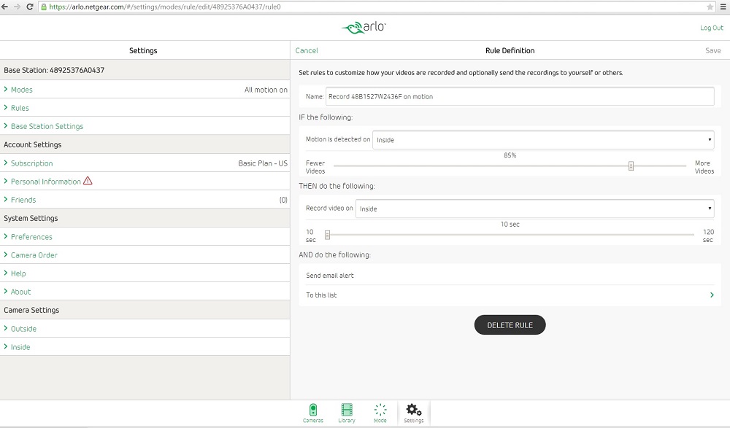Open the Subscription settings
The width and height of the screenshot is (730, 428).
coord(145,163)
